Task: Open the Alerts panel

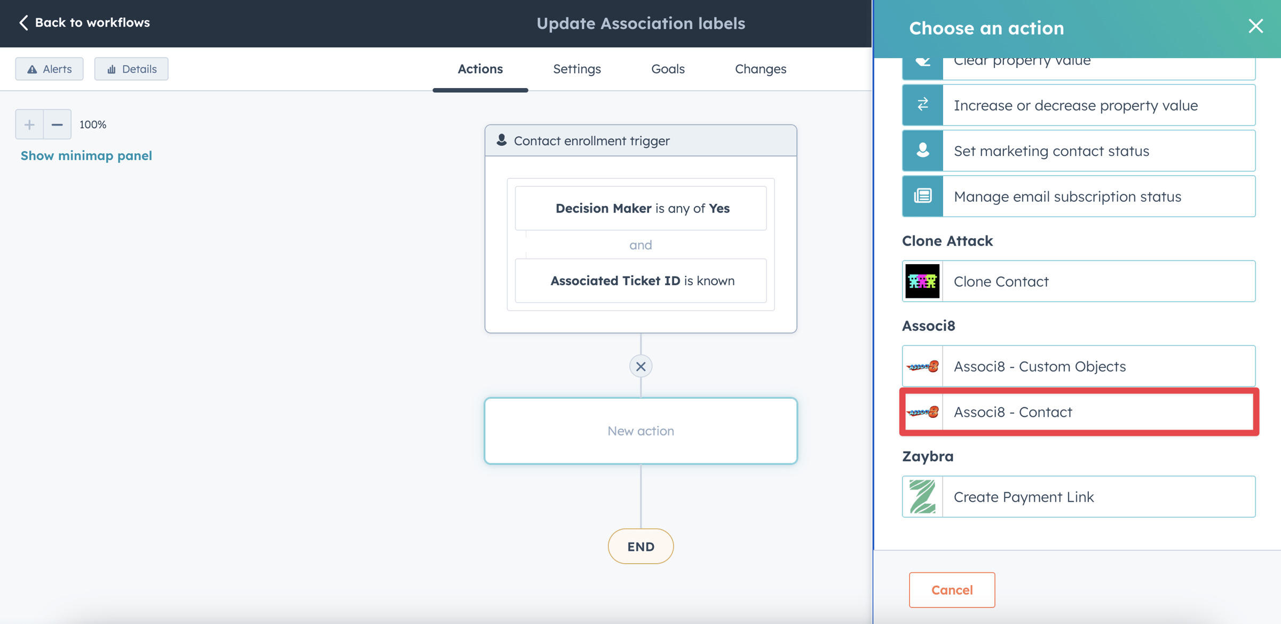Action: pyautogui.click(x=49, y=68)
